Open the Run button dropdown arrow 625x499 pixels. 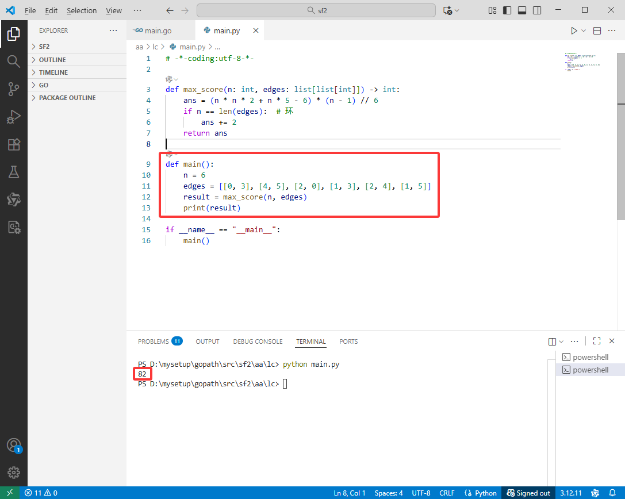coord(584,30)
